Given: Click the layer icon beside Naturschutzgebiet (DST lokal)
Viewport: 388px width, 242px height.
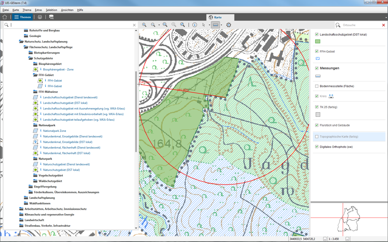Looking at the screenshot, I should coord(35,170).
